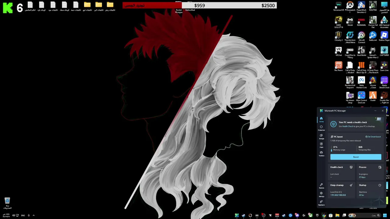Select the Recycle Bin on desktop
The width and height of the screenshot is (390, 219).
point(7,203)
